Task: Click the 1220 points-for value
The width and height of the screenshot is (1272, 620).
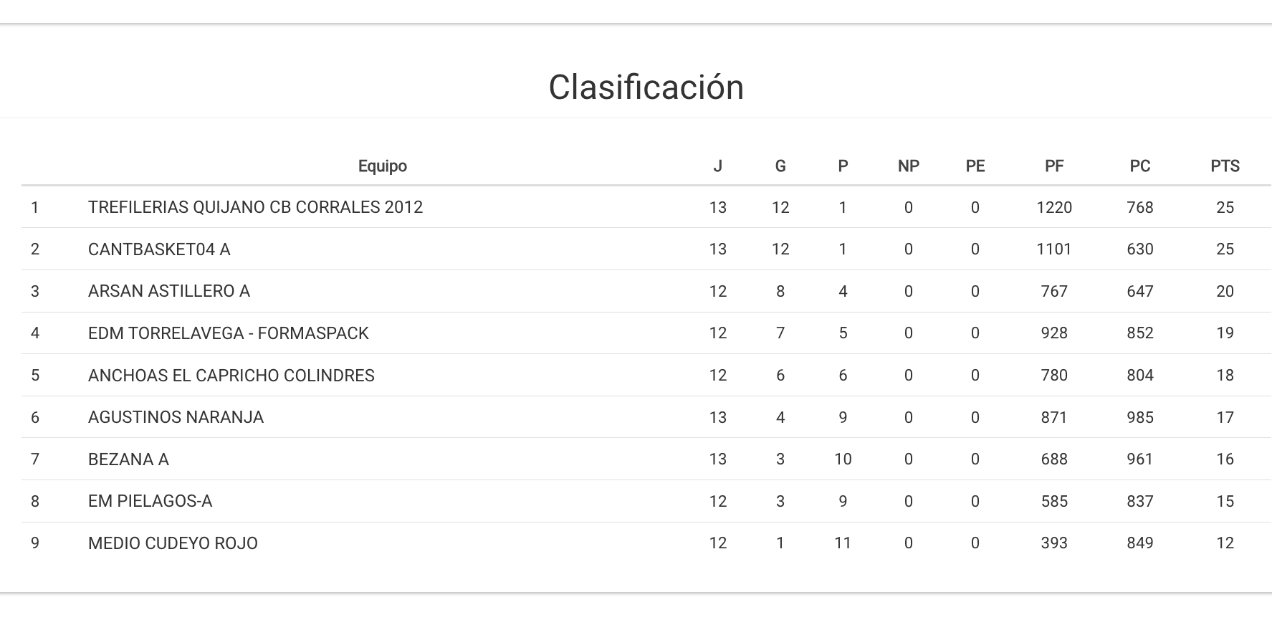Action: 1053,208
